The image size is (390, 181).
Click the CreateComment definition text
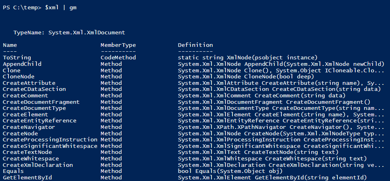[262, 96]
